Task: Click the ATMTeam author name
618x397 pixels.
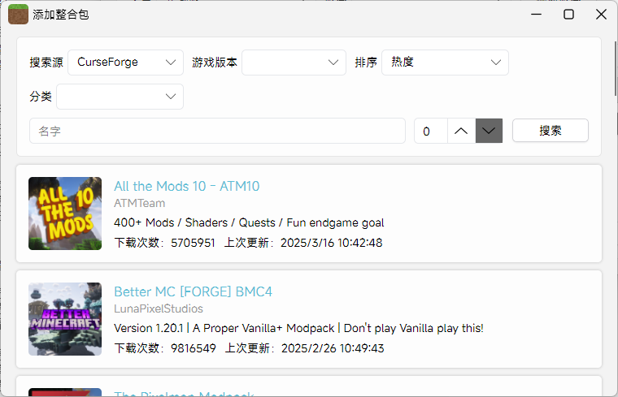Action: [x=139, y=204]
